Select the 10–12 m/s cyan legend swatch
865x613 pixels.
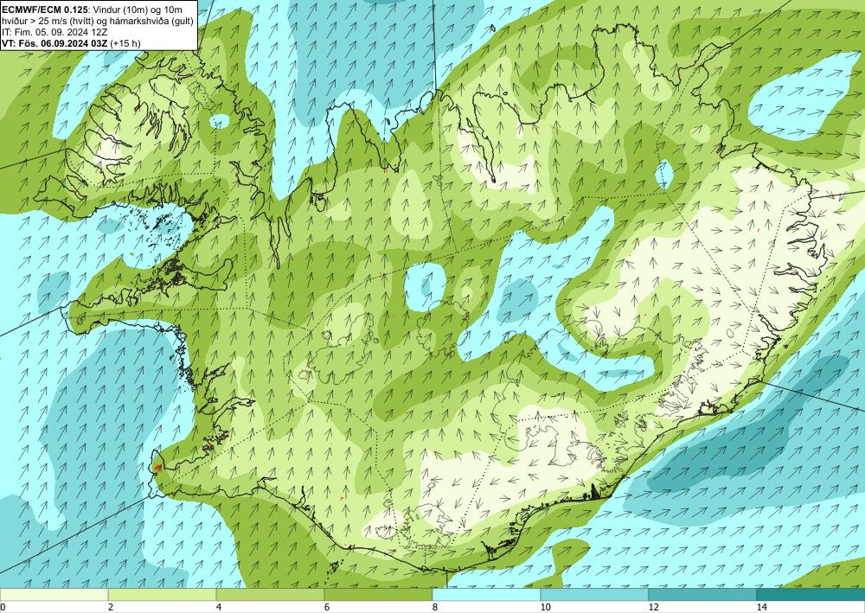[595, 595]
